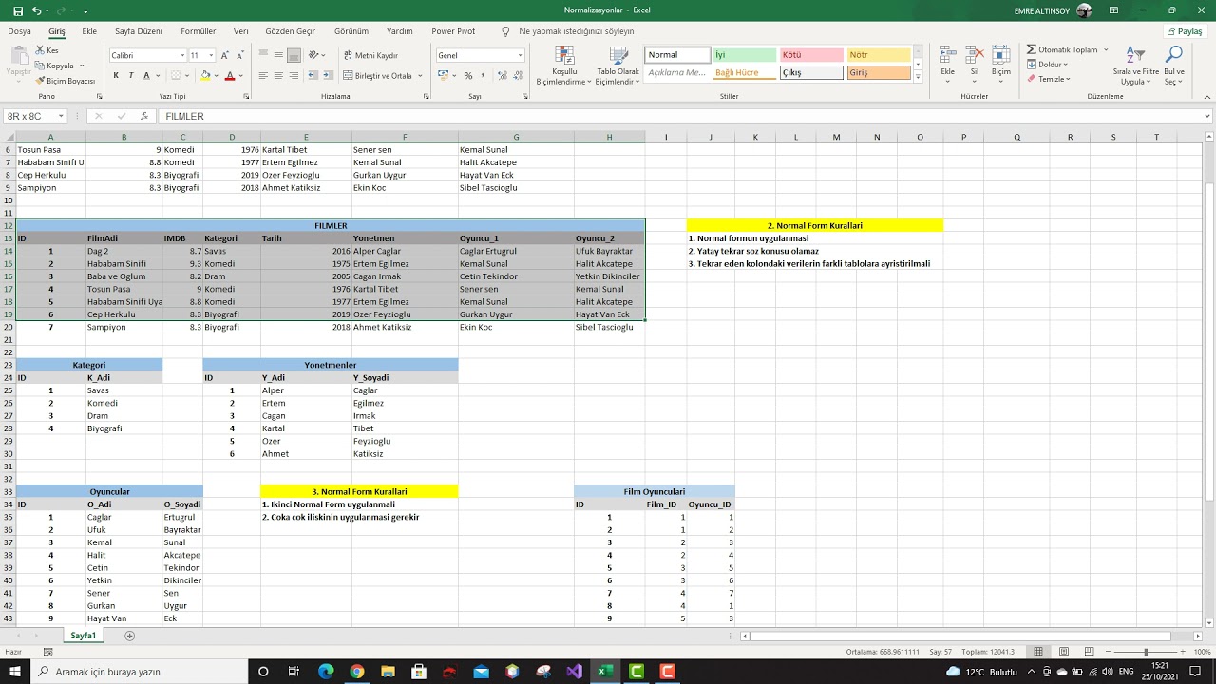Toggle middle vertical alignment

coord(278,55)
